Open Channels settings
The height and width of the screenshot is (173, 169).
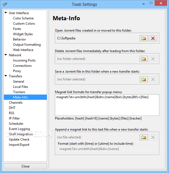pyautogui.click(x=16, y=103)
